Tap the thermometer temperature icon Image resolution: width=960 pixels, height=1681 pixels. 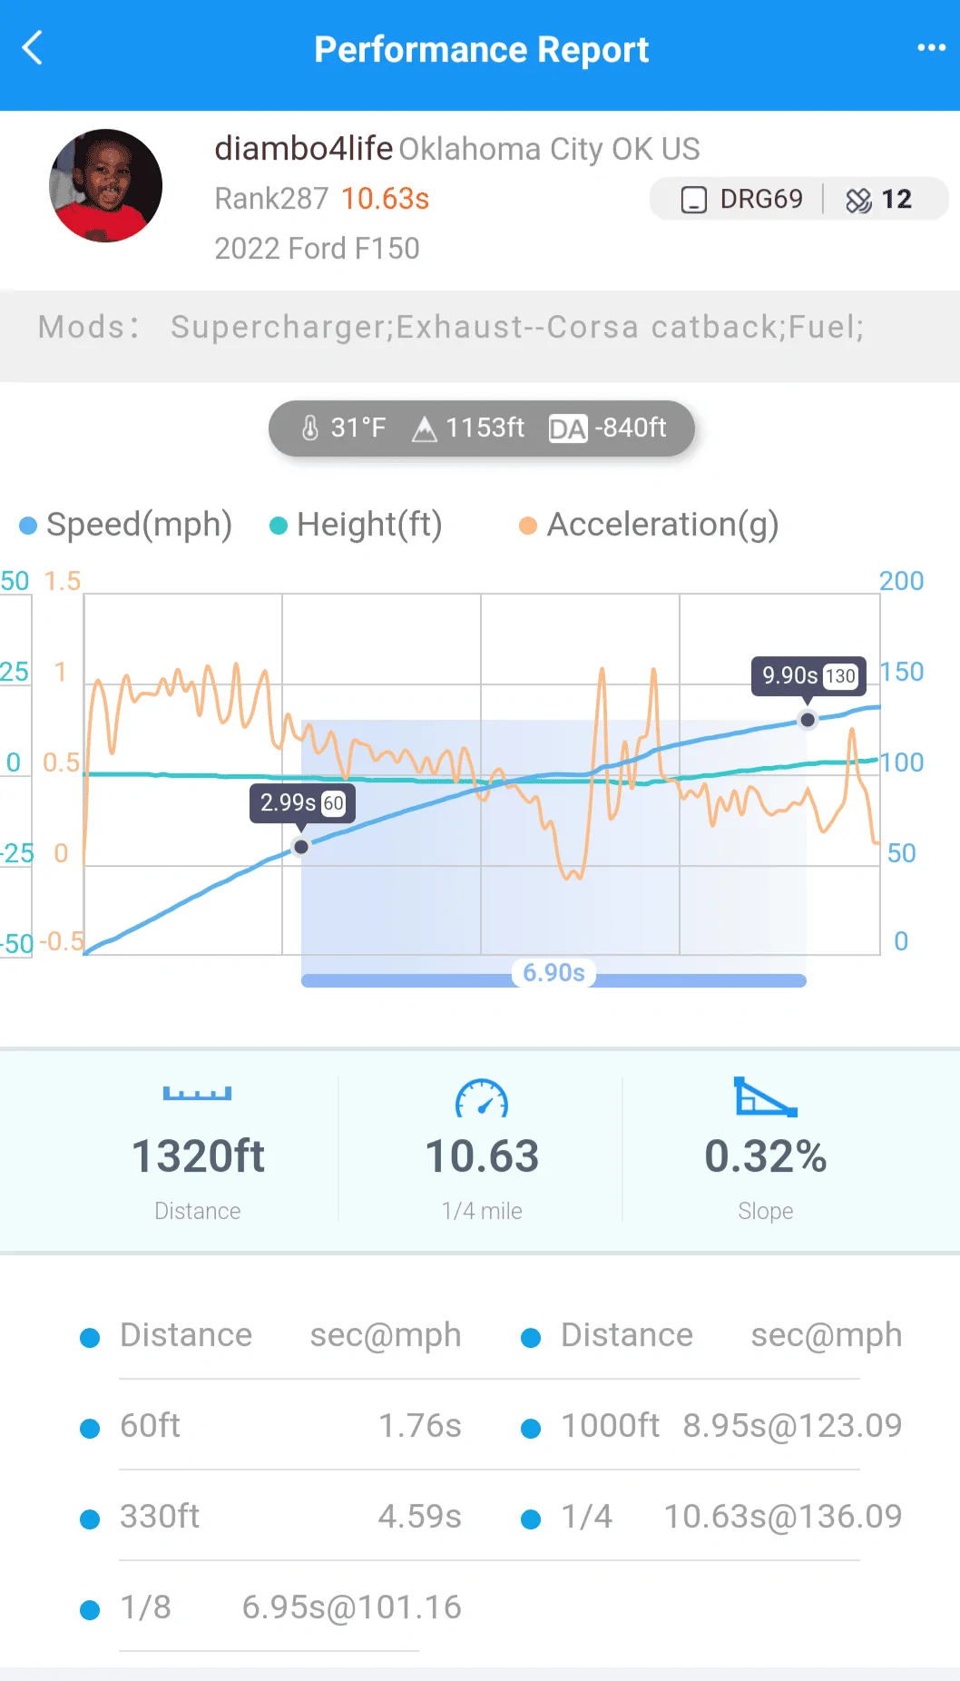click(310, 428)
